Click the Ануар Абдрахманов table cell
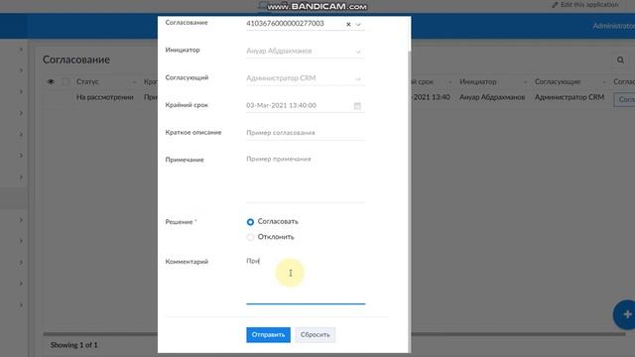The image size is (635, 357). pos(492,97)
